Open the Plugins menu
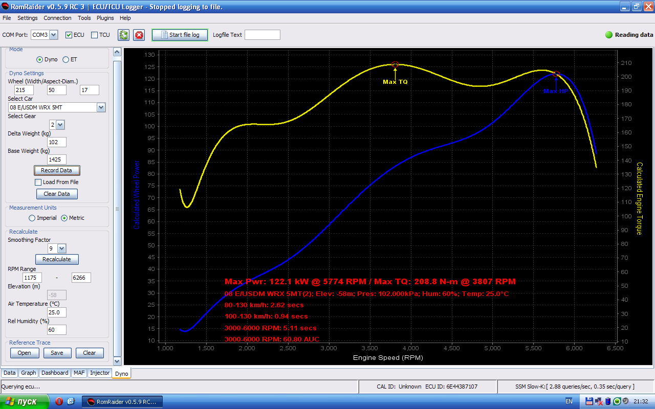The image size is (655, 409). [x=105, y=18]
